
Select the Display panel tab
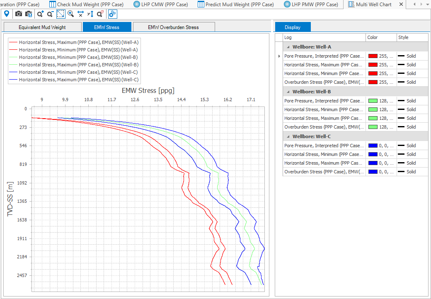coord(293,27)
